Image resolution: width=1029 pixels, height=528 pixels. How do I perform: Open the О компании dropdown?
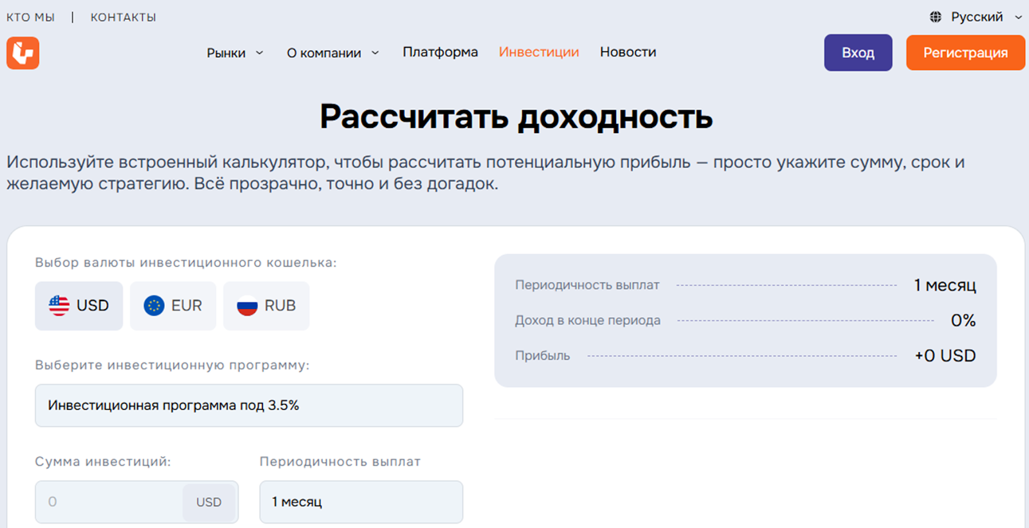click(x=332, y=53)
